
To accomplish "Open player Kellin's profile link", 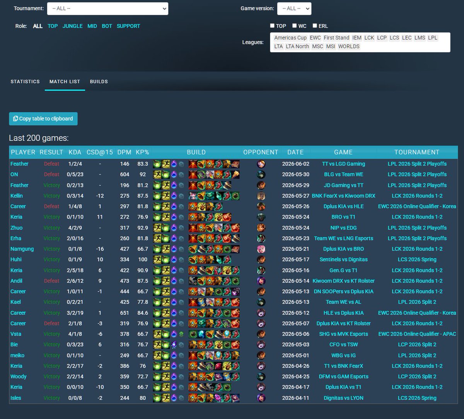I will coord(17,196).
